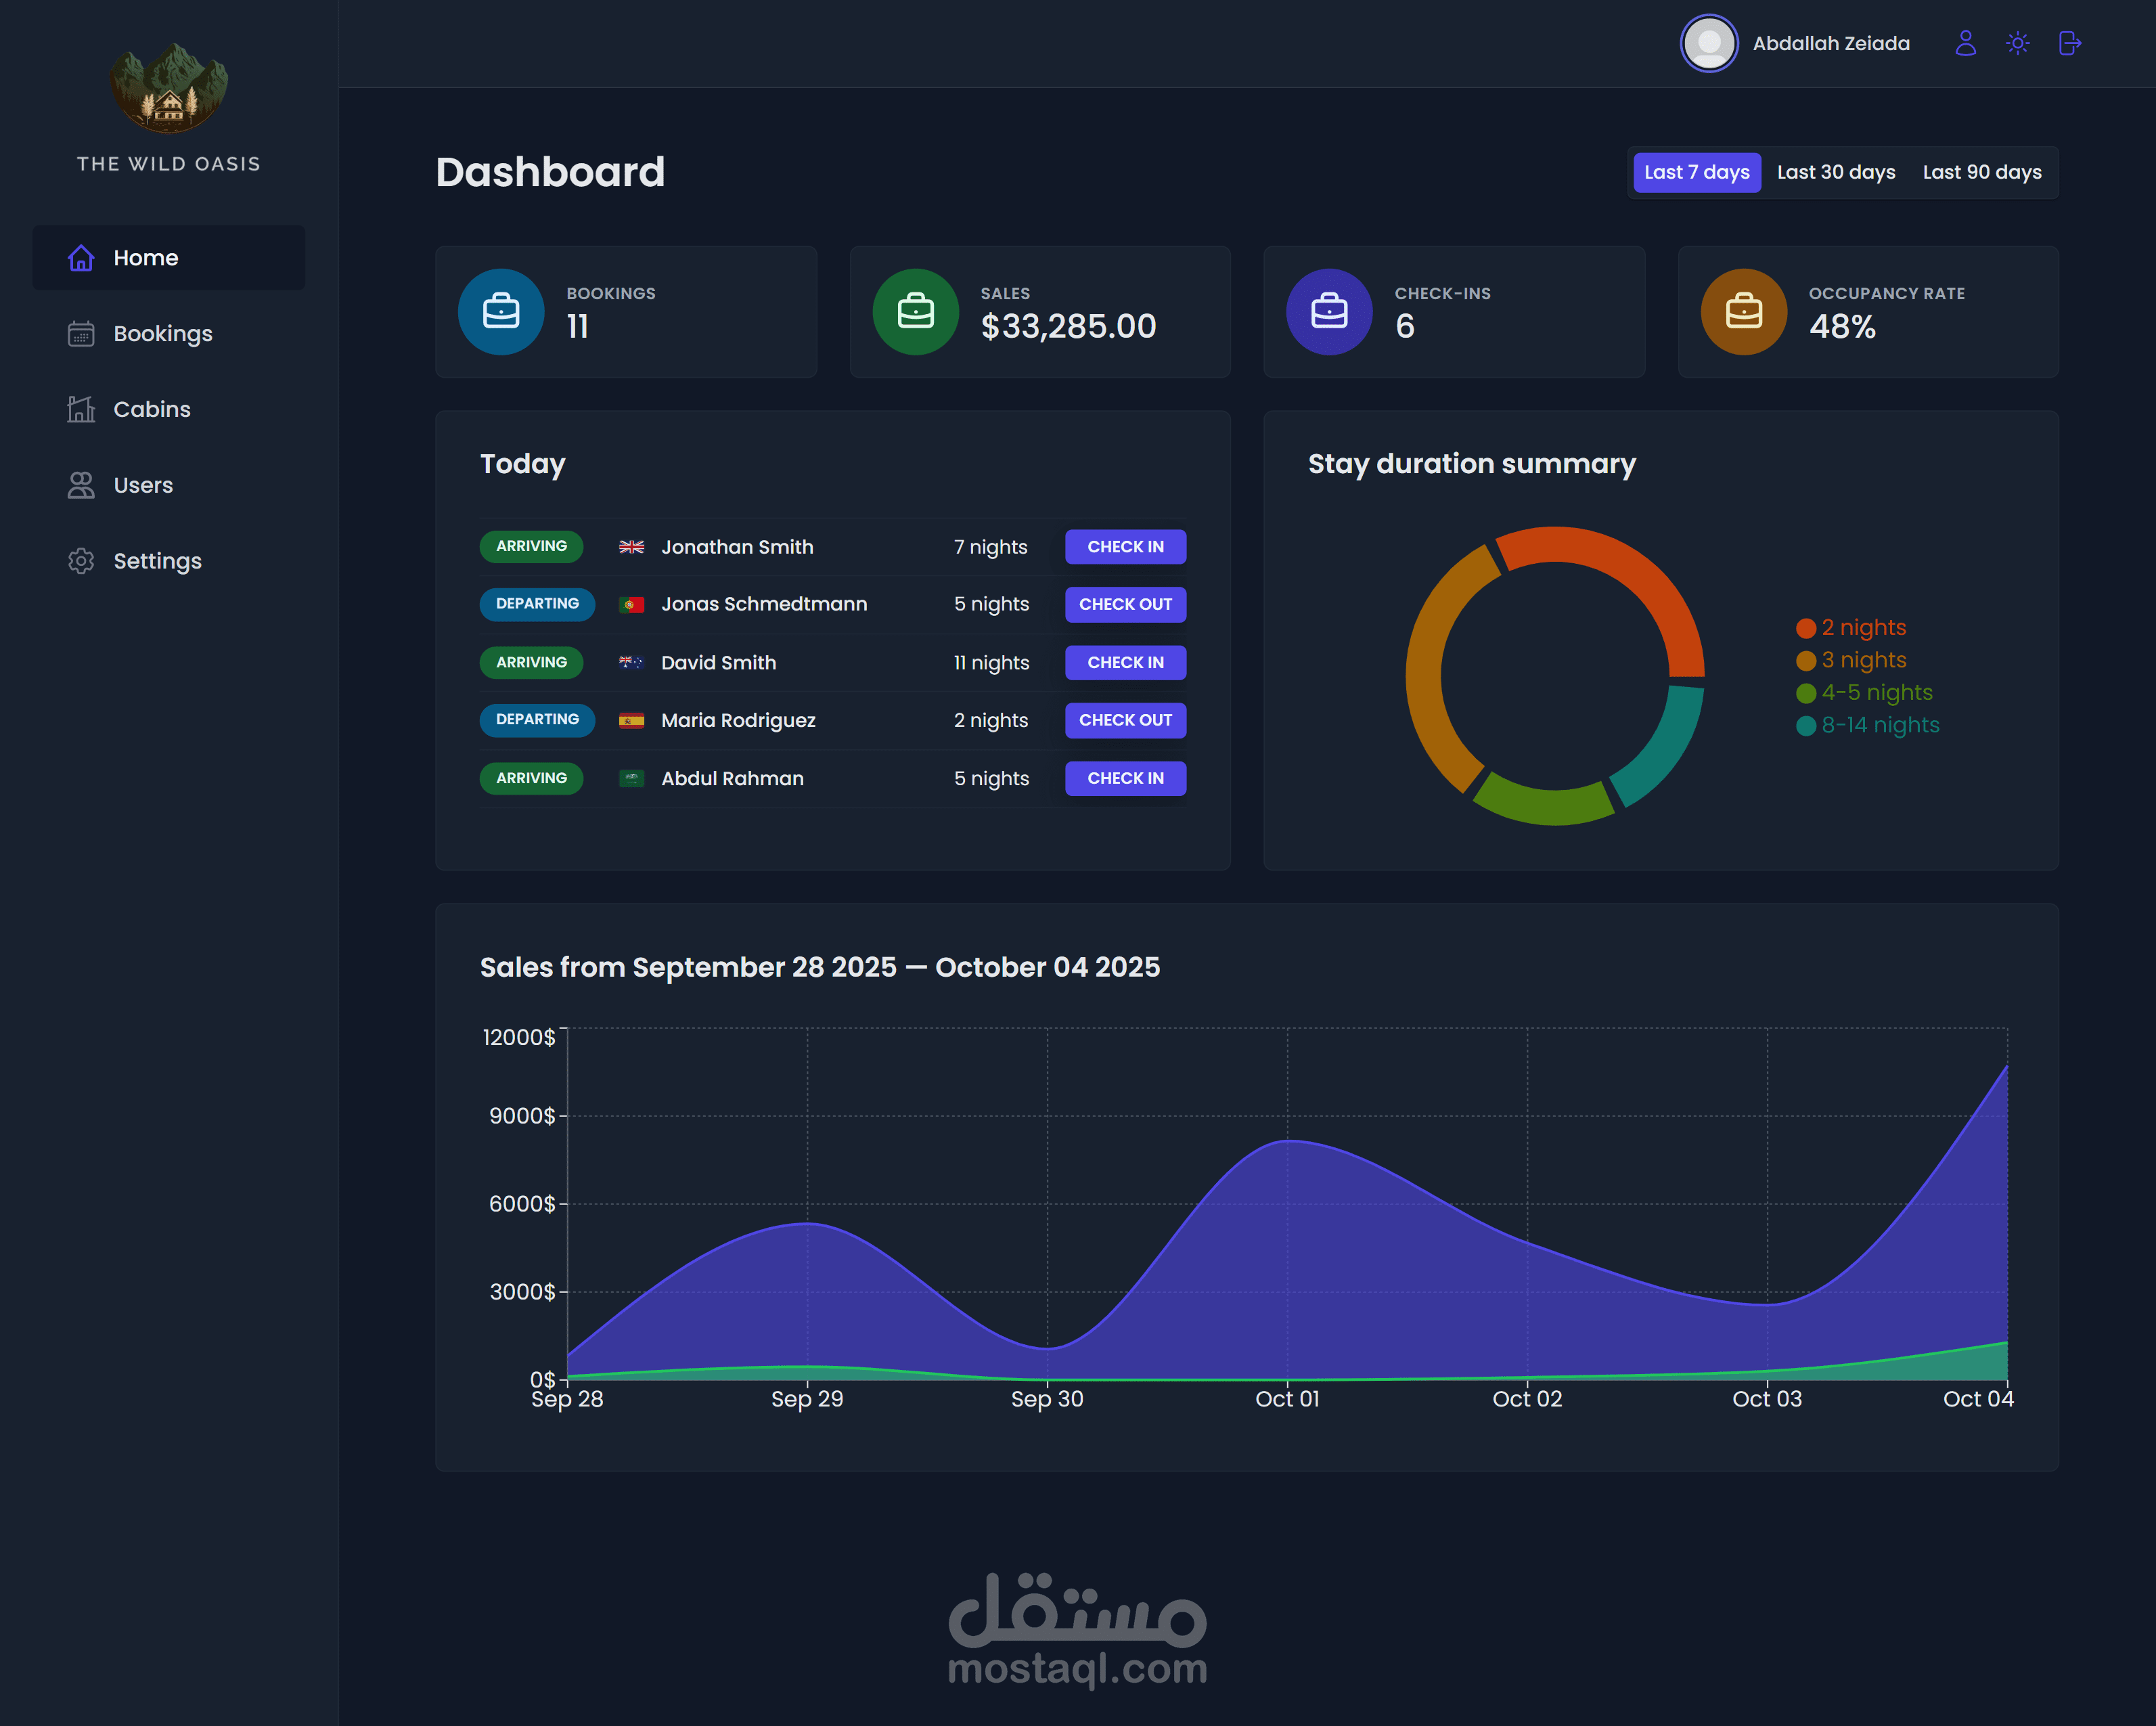2156x1726 pixels.
Task: Click the blue Bookings briefcase icon
Action: (x=501, y=312)
